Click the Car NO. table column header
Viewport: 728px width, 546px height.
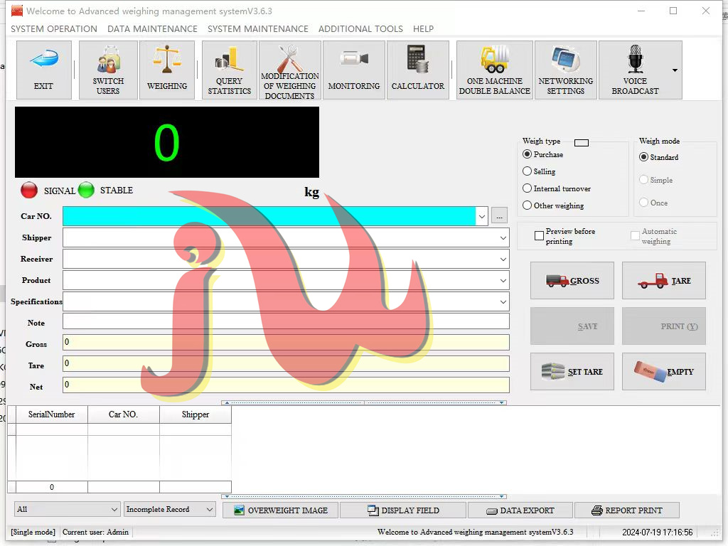[x=123, y=414]
